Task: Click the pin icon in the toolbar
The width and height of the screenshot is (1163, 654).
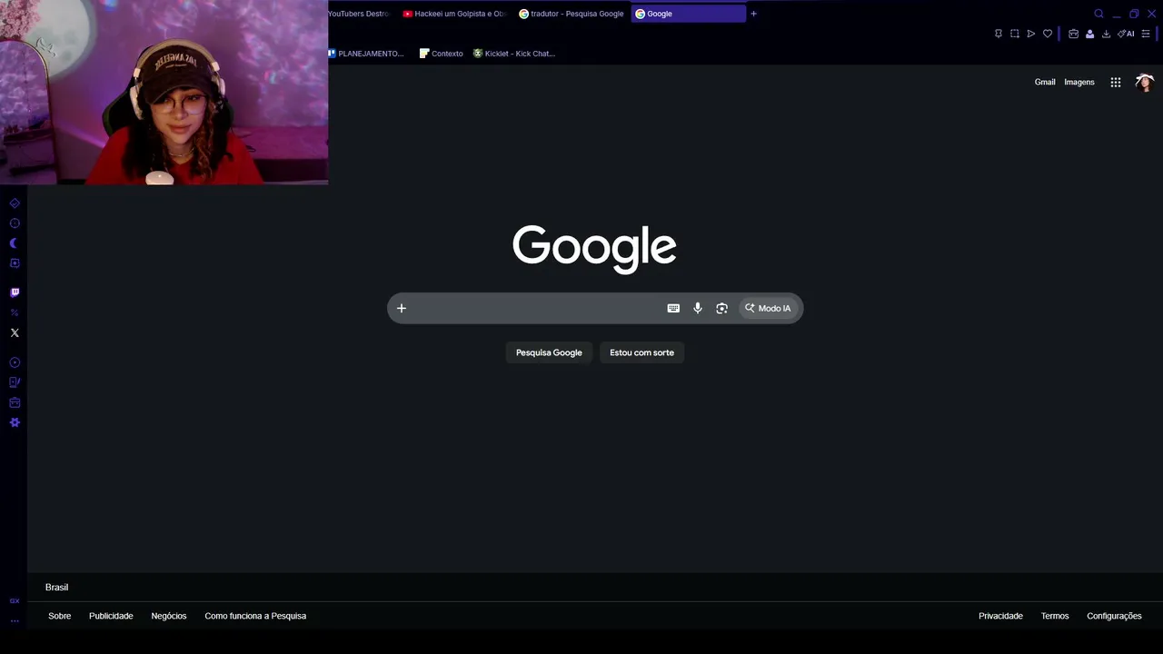Action: coord(999,34)
